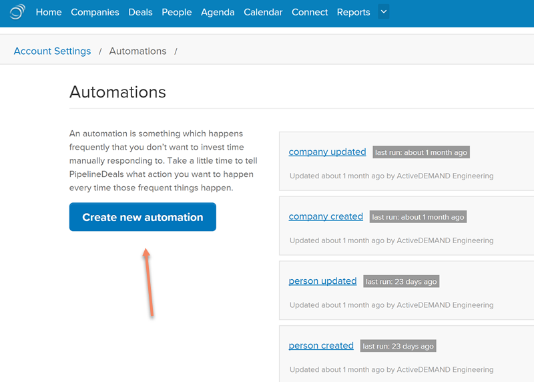534x382 pixels.
Task: Open the person created automation
Action: click(321, 345)
